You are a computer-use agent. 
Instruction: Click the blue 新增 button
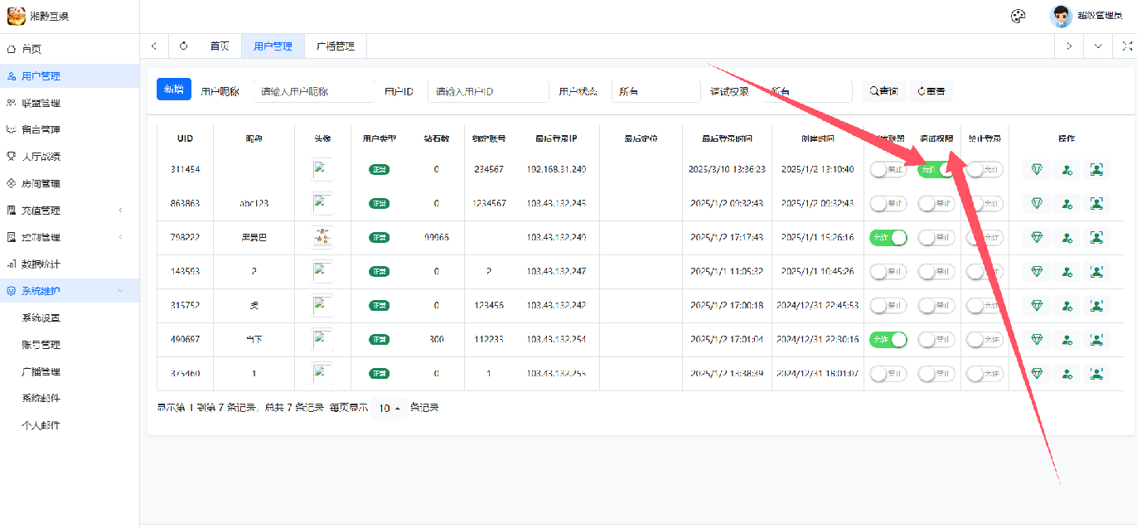pos(173,88)
